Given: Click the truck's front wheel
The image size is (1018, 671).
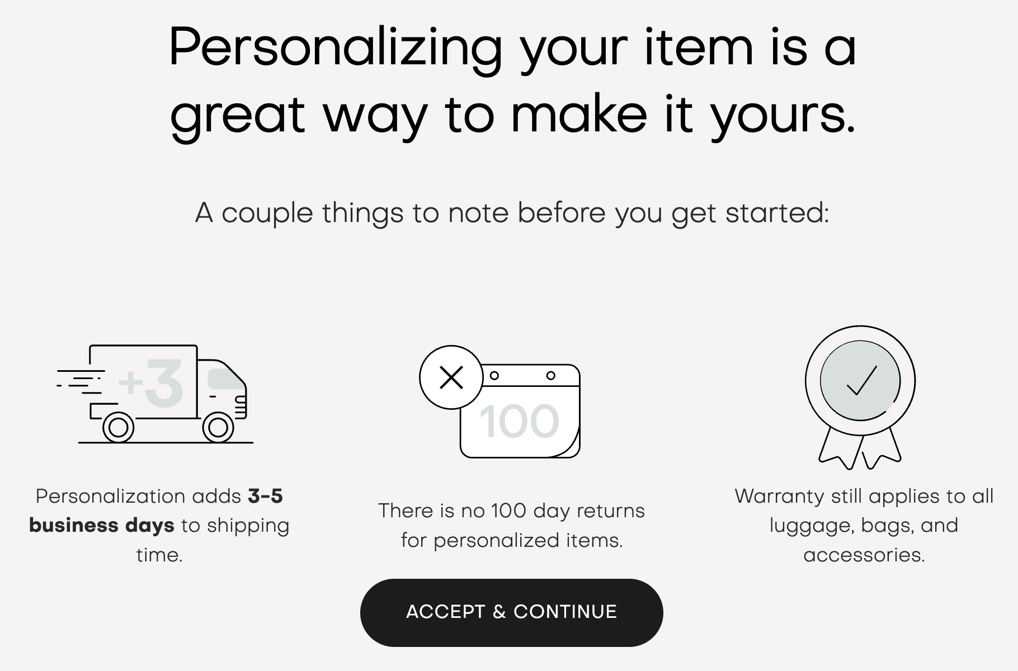Looking at the screenshot, I should [218, 428].
